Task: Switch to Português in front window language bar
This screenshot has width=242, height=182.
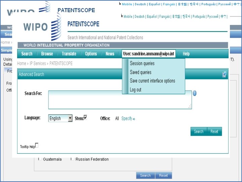Action: [x=199, y=17]
